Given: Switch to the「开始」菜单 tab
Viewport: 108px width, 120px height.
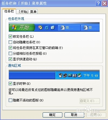Looking at the screenshot, I should coord(27,12).
